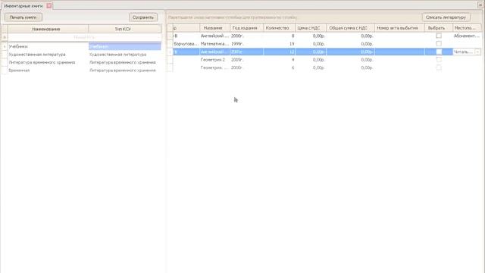Select the Геометрия 2 title cell
The width and height of the screenshot is (485, 273).
[214, 60]
